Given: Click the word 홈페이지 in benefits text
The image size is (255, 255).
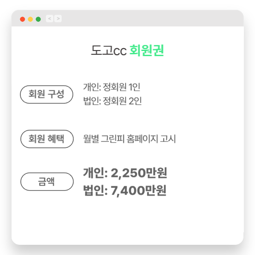Looking at the screenshot, I should (x=142, y=139).
